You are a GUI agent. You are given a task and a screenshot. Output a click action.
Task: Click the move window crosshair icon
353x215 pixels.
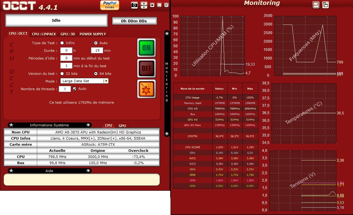coord(144,5)
